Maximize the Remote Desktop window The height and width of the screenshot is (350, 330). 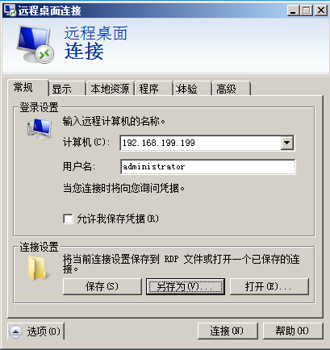tap(307, 10)
